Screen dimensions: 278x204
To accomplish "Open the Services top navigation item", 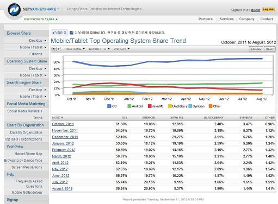I will click(227, 19).
